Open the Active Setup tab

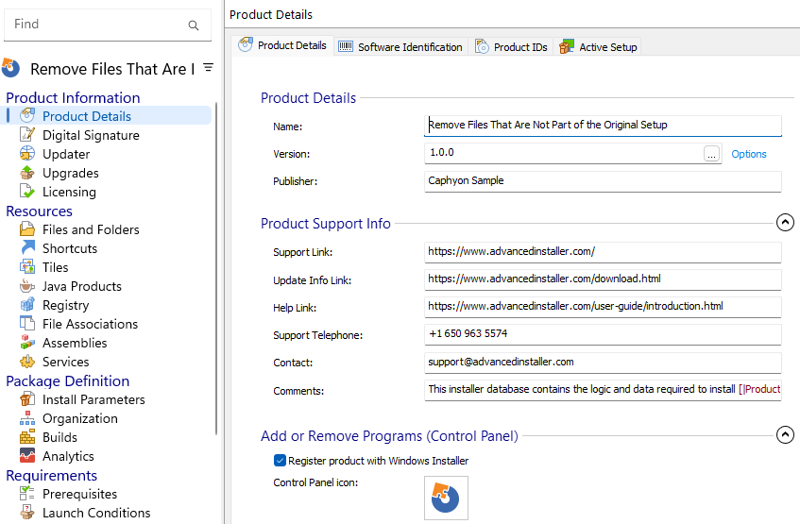click(598, 47)
